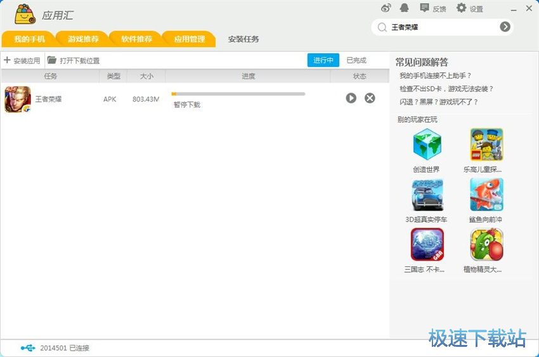Click the QQ penguin icon
The width and height of the screenshot is (539, 357).
pyautogui.click(x=405, y=8)
